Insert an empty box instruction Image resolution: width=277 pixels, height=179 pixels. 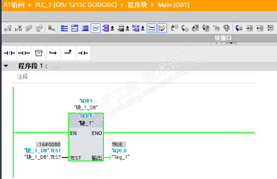point(39,53)
